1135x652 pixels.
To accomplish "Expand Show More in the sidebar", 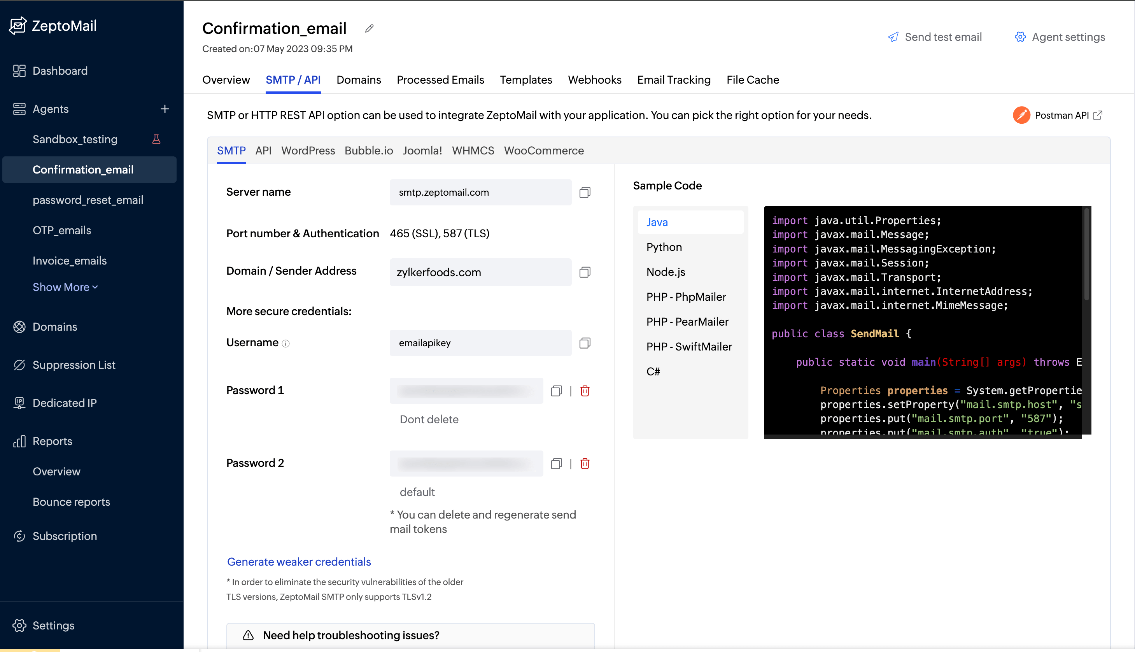I will 65,287.
